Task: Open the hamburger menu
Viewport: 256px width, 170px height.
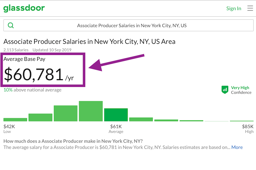Action: tap(250, 8)
